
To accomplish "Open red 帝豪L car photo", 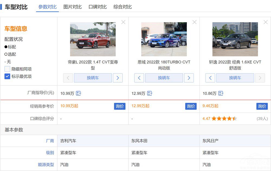I will 93,39.
